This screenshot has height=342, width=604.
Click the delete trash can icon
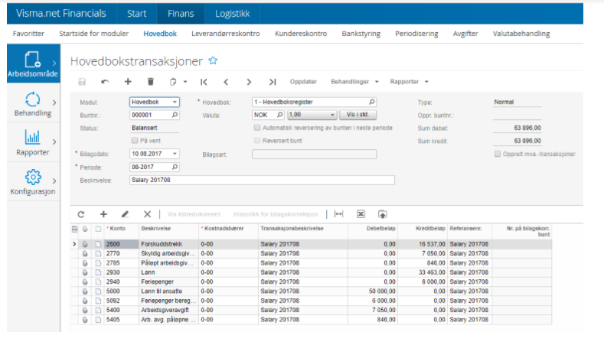150,82
